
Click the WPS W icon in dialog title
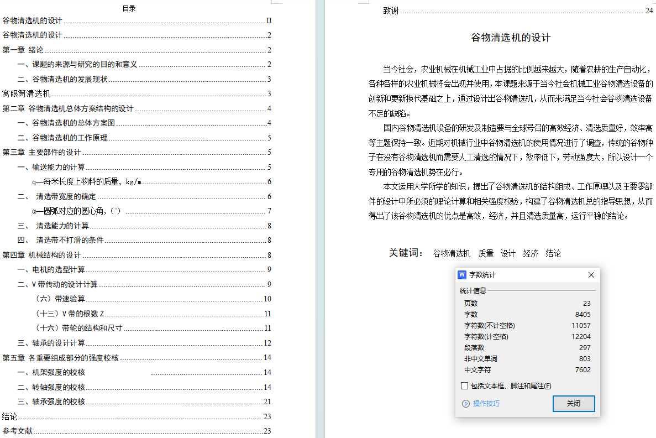[x=463, y=275]
